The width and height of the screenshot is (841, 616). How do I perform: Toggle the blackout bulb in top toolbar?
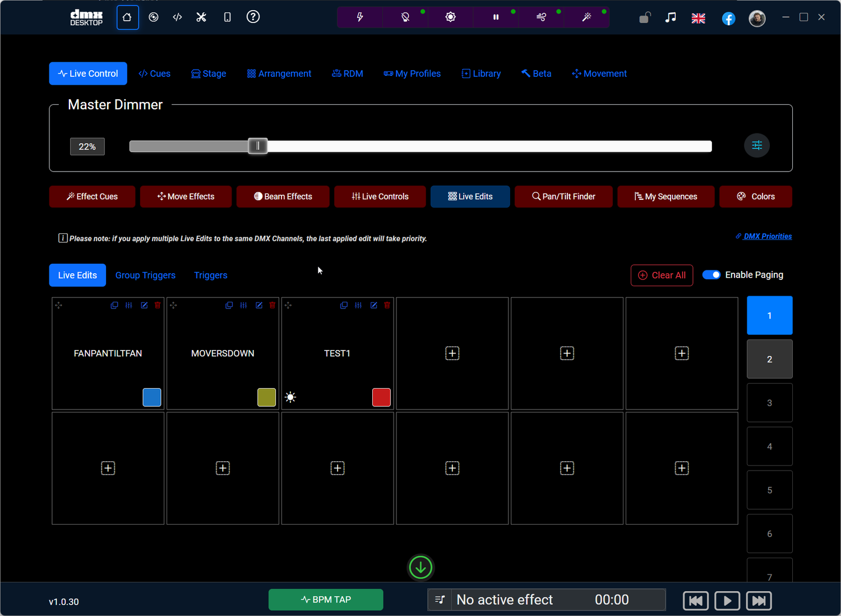(405, 17)
